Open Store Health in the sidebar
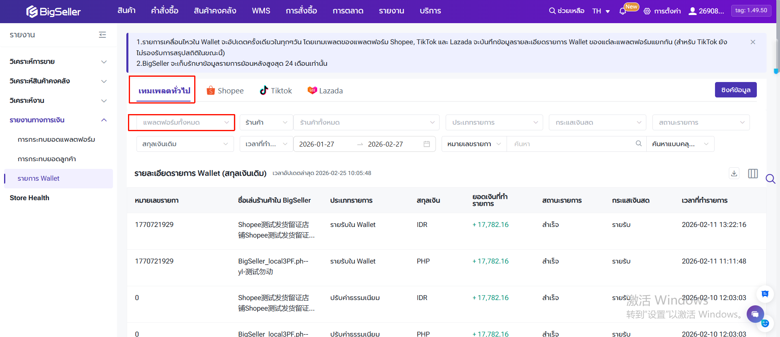The height and width of the screenshot is (337, 780). pos(30,198)
